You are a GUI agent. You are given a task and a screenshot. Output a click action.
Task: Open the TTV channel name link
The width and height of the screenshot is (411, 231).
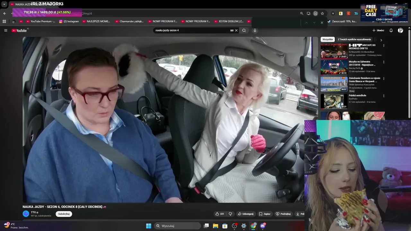click(33, 212)
